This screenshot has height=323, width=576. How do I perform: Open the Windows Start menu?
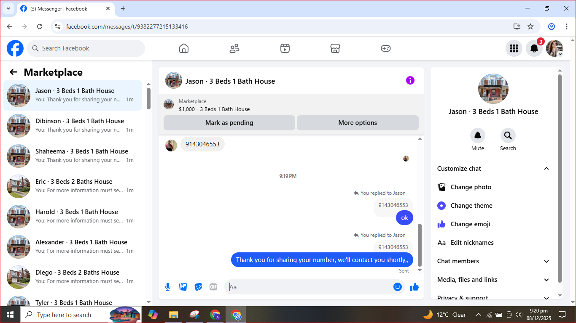[10, 315]
